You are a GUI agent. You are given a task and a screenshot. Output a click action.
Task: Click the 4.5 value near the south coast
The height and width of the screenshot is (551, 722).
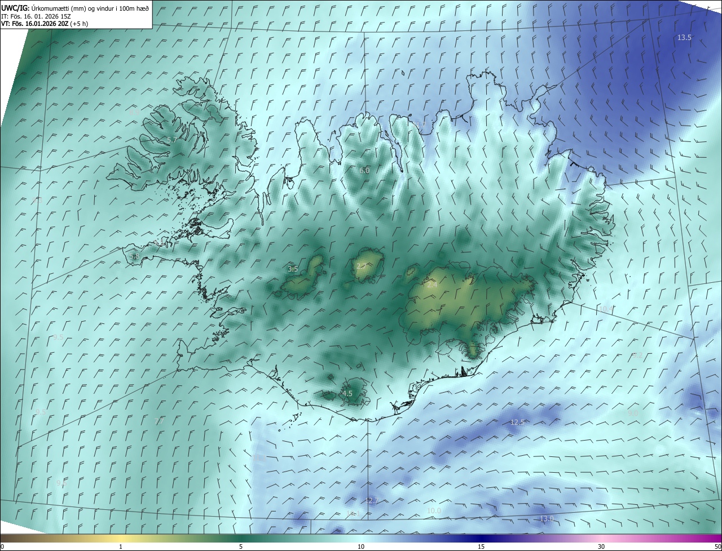[347, 393]
